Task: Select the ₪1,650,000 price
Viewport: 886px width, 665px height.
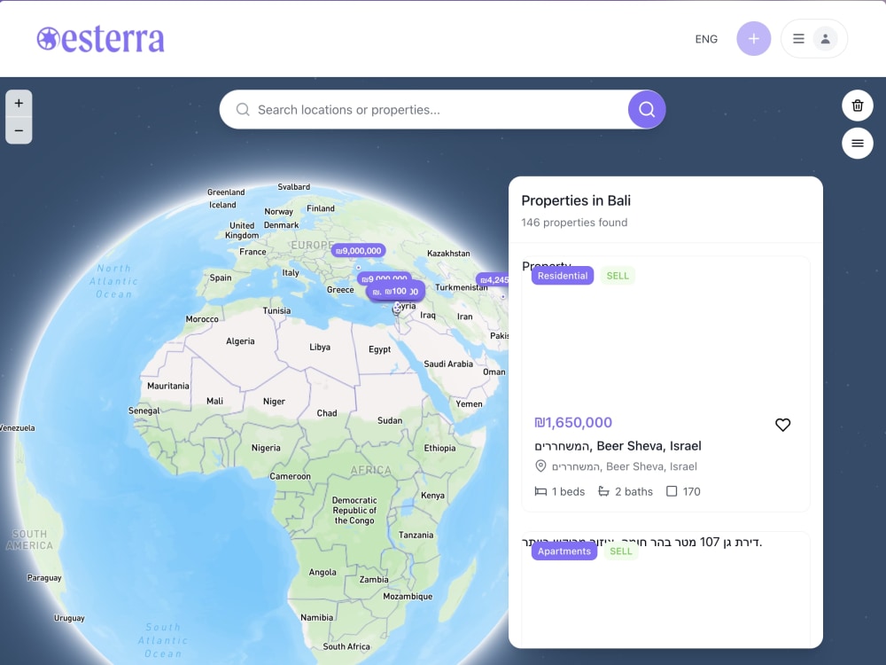Action: 573,422
